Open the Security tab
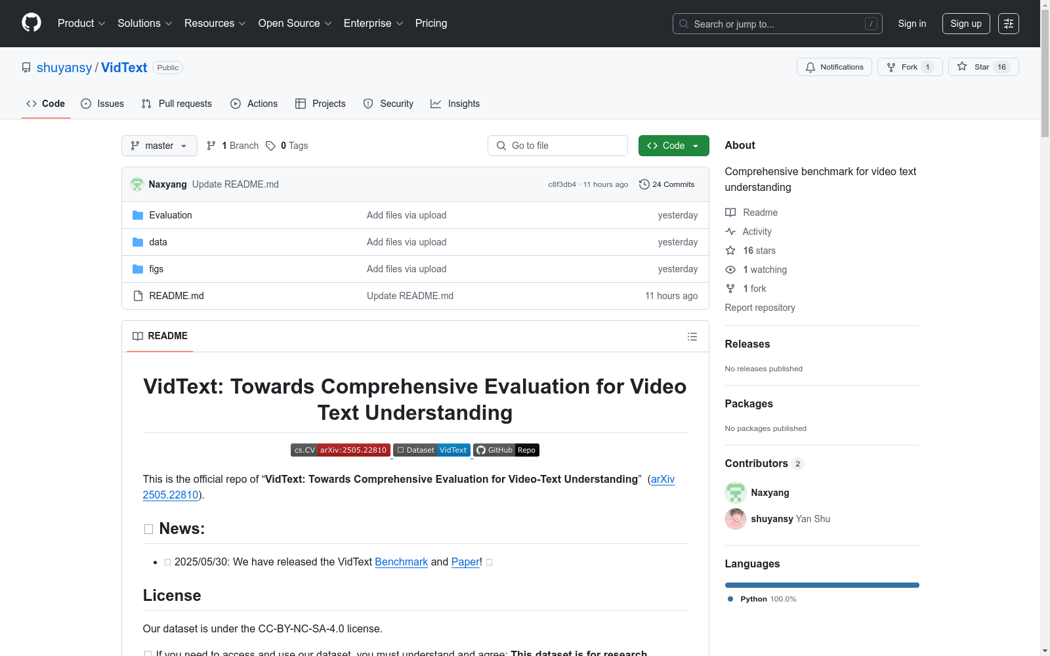 [x=388, y=104]
